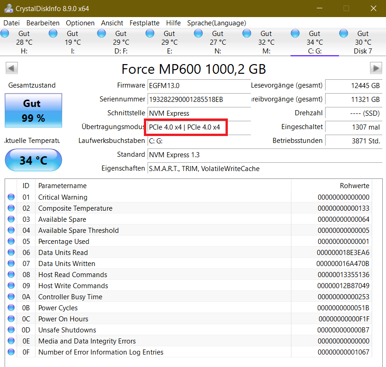This screenshot has height=367, width=386.
Task: Click the Betriebsstunden 3871 Std. value
Action: click(354, 141)
